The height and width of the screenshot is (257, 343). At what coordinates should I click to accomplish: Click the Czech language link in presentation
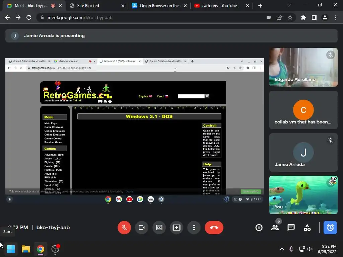pos(162,96)
